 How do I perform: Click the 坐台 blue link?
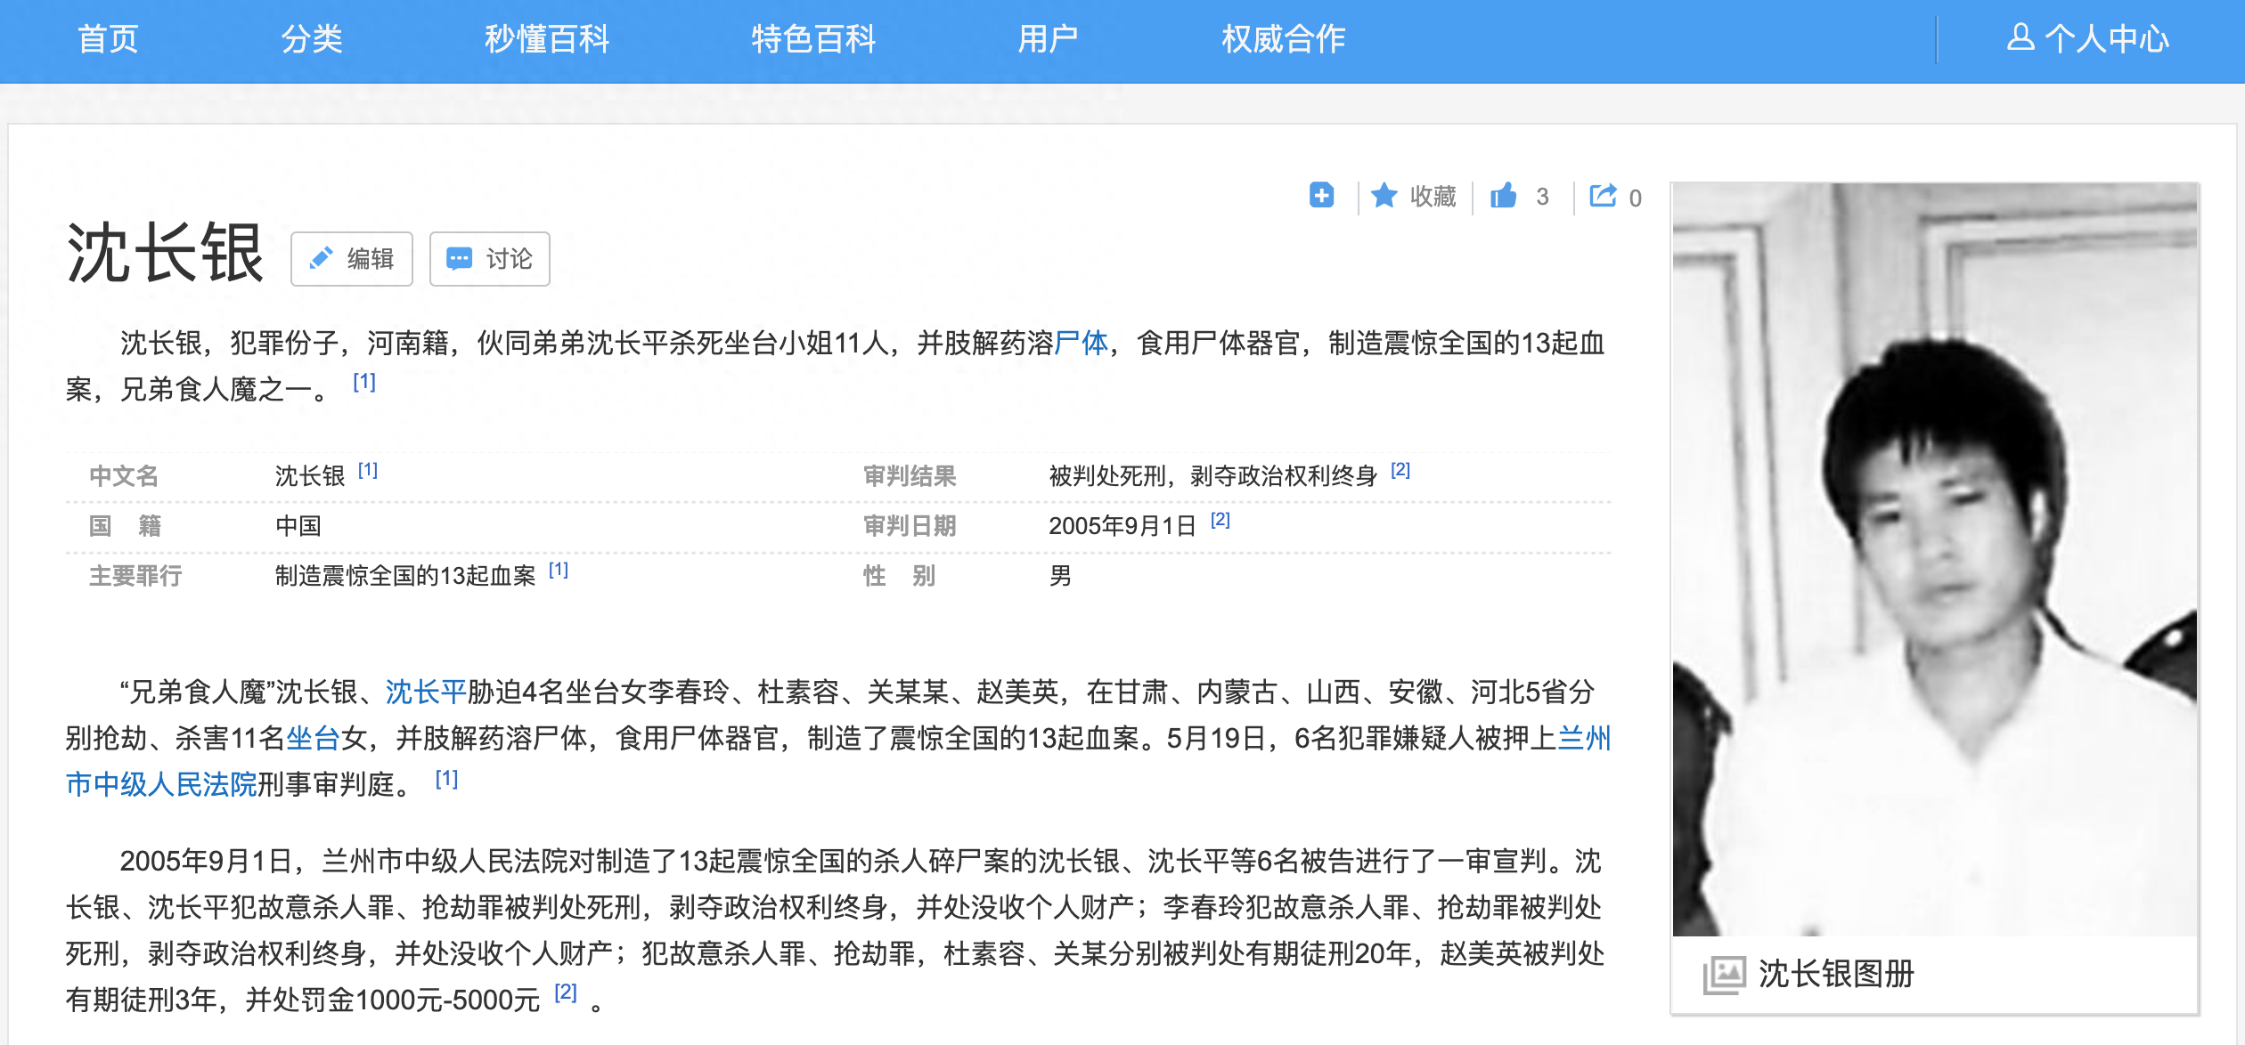(x=313, y=738)
